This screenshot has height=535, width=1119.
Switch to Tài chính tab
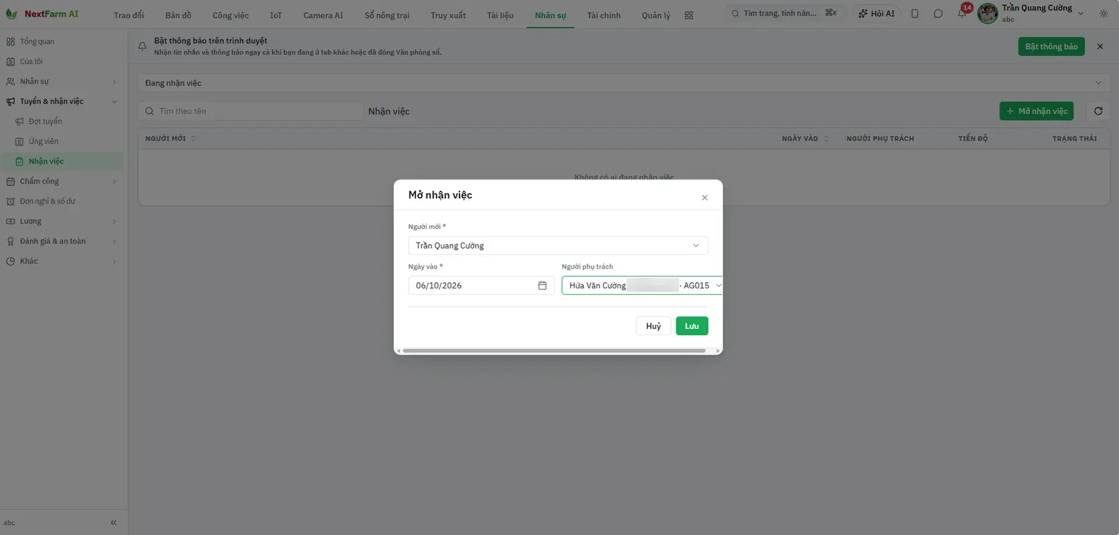click(x=604, y=15)
